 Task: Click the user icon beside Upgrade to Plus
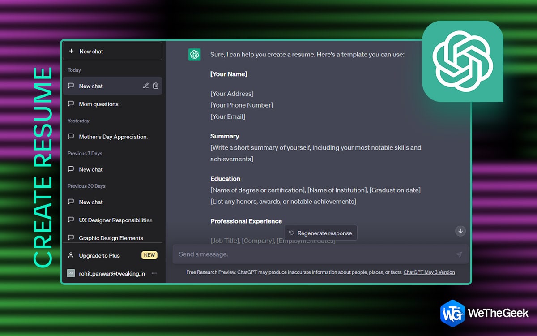71,255
